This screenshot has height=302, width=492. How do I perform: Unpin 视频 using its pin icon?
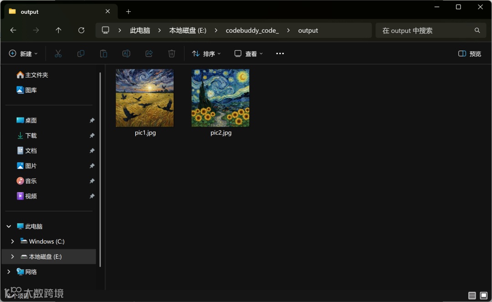click(x=92, y=196)
